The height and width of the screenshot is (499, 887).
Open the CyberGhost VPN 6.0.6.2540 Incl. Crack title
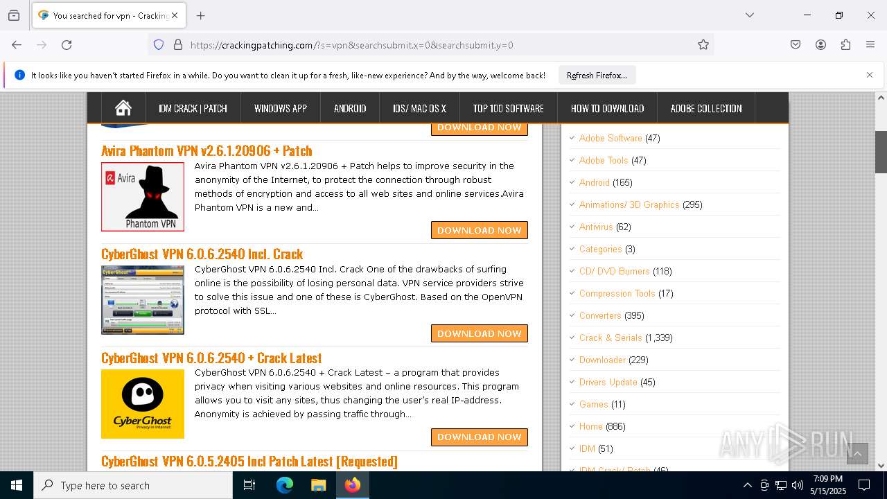(x=202, y=254)
